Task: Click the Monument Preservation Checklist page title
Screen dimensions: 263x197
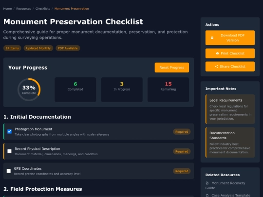Action: pyautogui.click(x=73, y=21)
